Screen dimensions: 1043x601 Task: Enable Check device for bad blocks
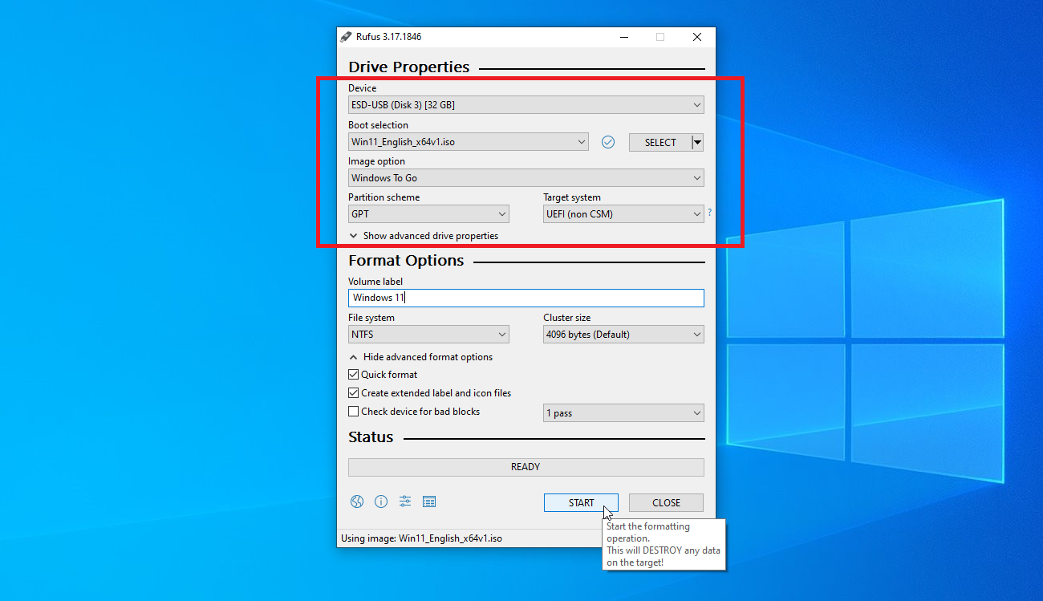tap(354, 412)
